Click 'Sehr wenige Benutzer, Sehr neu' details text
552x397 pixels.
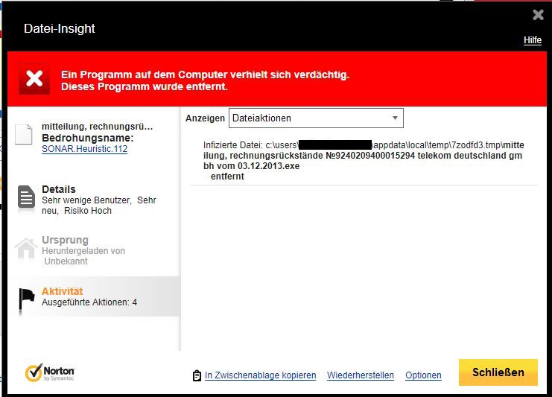[99, 205]
